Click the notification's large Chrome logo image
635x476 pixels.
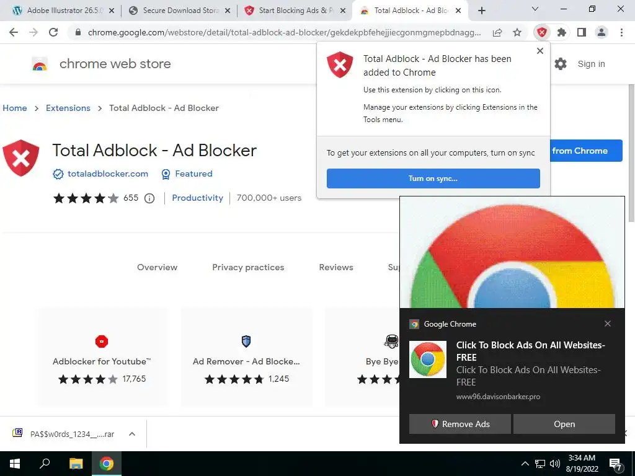pyautogui.click(x=512, y=253)
